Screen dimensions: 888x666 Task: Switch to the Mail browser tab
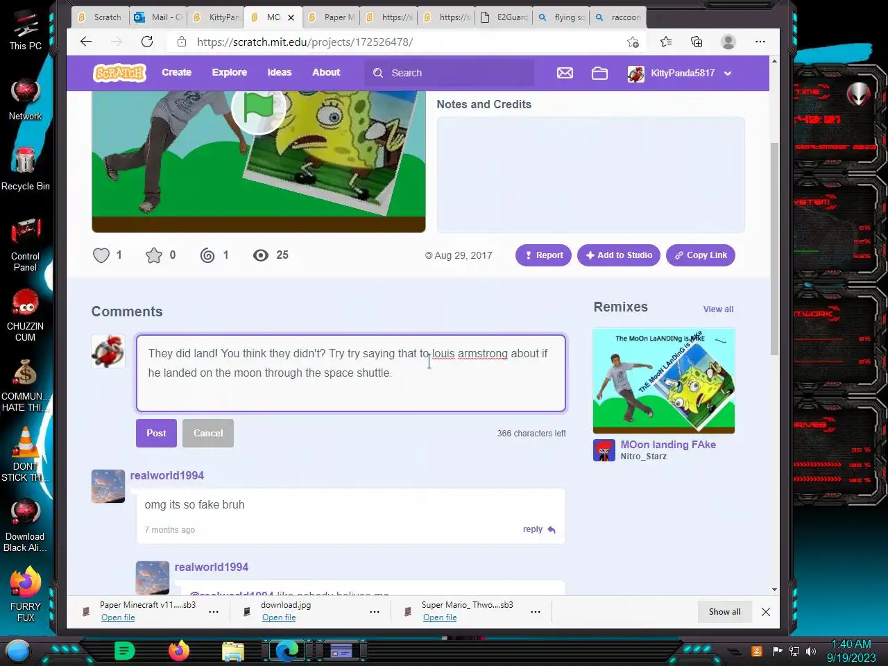[159, 17]
